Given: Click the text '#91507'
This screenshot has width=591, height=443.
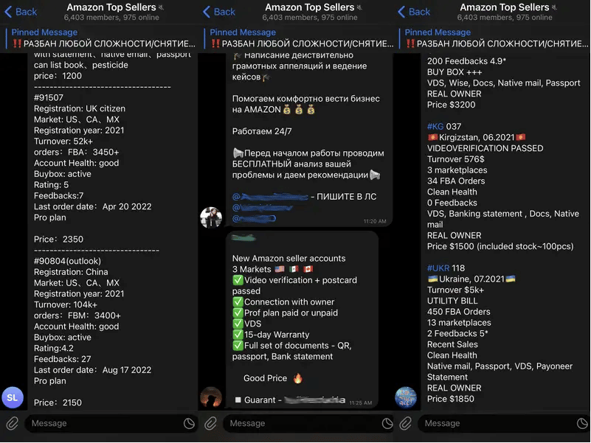Looking at the screenshot, I should [x=49, y=97].
